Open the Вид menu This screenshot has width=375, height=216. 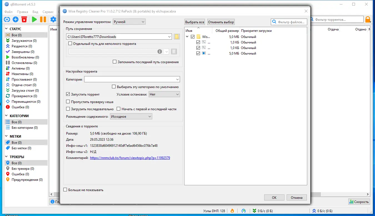click(x=35, y=12)
